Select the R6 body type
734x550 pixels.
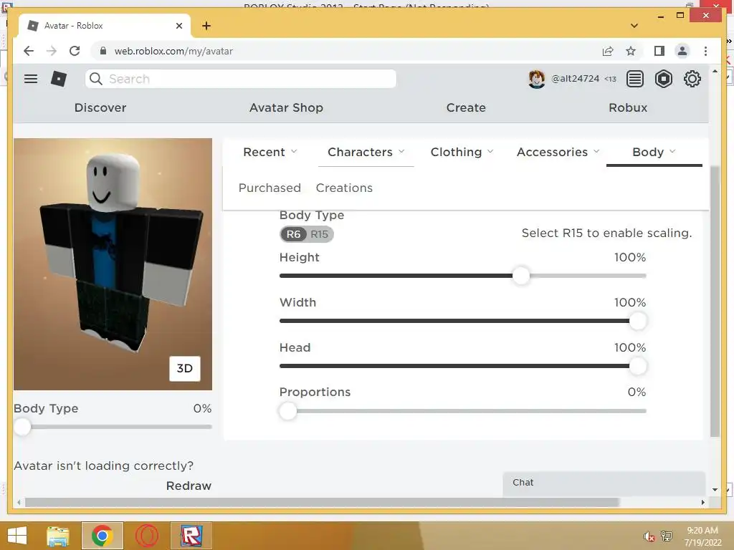(x=293, y=234)
